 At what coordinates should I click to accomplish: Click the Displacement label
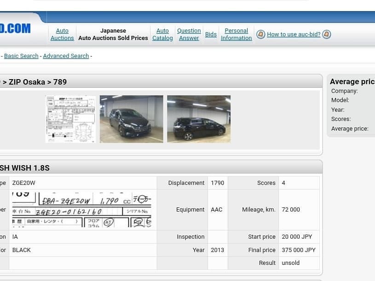click(x=186, y=183)
